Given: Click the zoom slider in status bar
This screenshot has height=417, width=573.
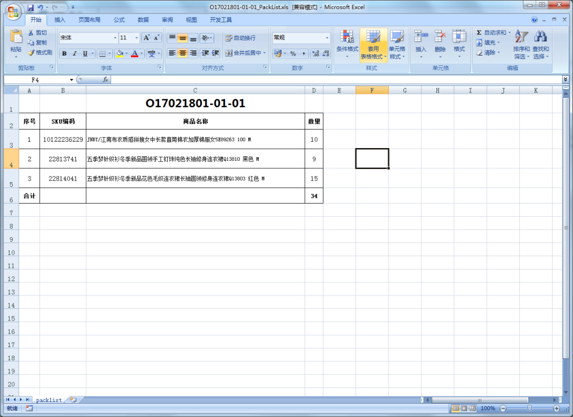Looking at the screenshot, I should [529, 408].
